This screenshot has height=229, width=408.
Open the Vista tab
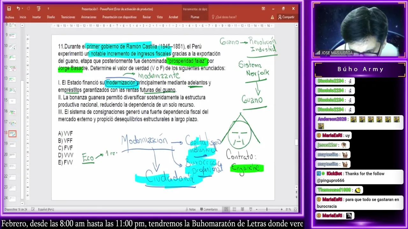pos(160,17)
